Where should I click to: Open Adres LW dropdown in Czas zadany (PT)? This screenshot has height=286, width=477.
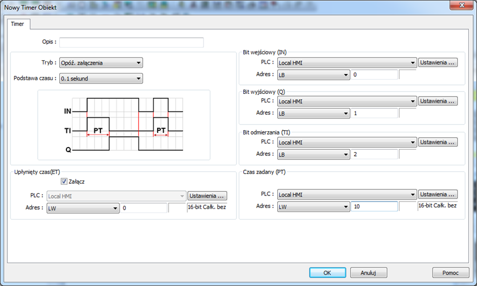click(x=313, y=207)
